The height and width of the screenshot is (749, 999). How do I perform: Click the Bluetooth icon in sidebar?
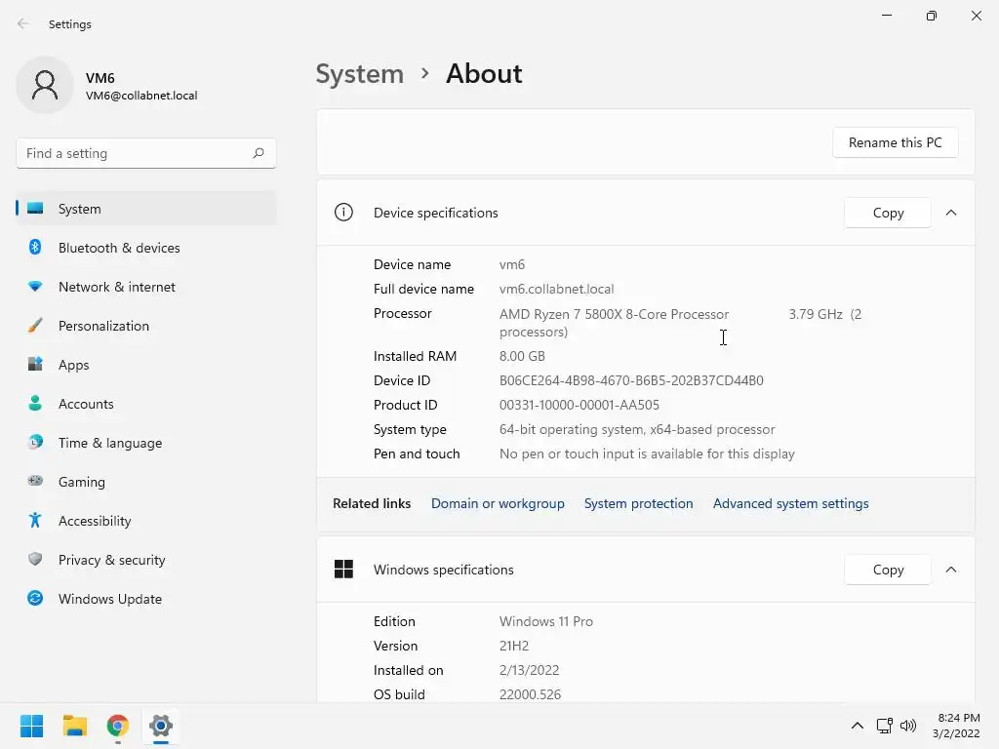click(35, 247)
